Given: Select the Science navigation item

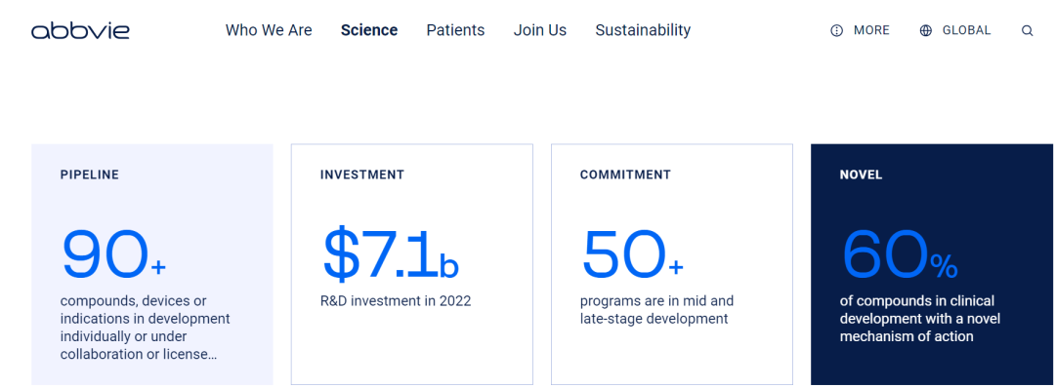Looking at the screenshot, I should [x=368, y=30].
